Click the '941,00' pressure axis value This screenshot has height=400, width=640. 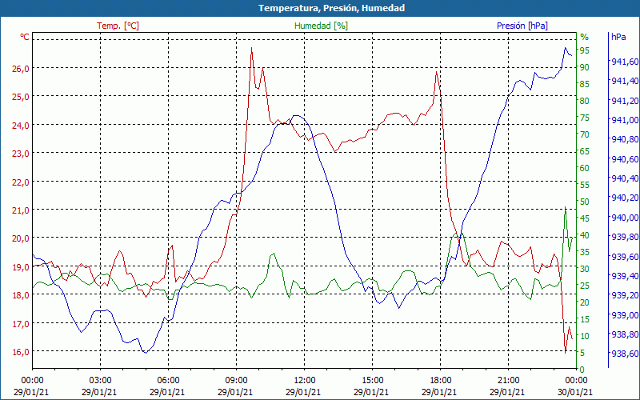click(x=625, y=120)
